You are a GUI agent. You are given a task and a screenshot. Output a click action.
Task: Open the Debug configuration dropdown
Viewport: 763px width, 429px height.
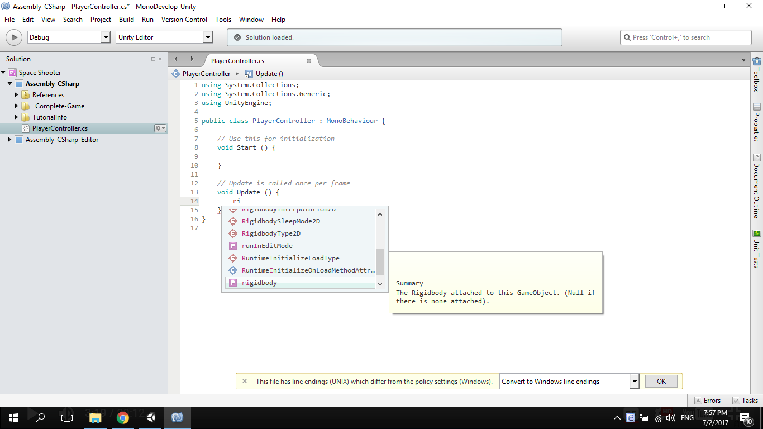106,37
